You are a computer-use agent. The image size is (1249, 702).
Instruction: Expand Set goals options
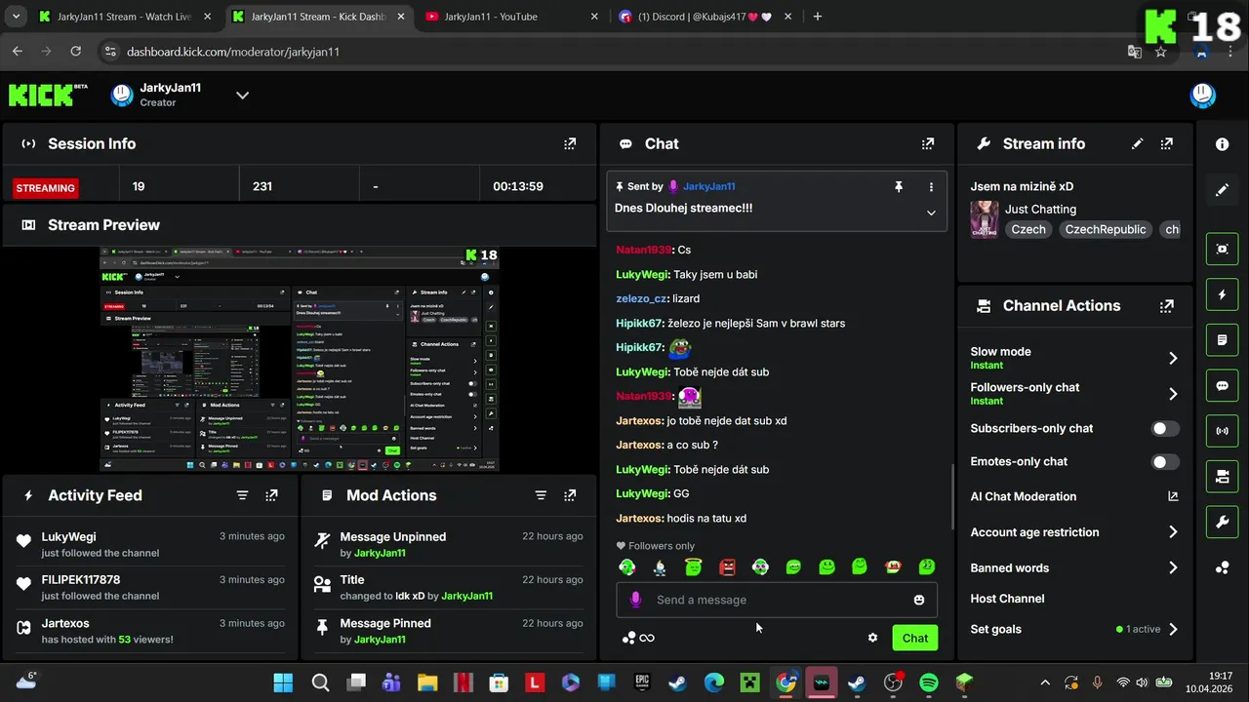pos(1173,629)
